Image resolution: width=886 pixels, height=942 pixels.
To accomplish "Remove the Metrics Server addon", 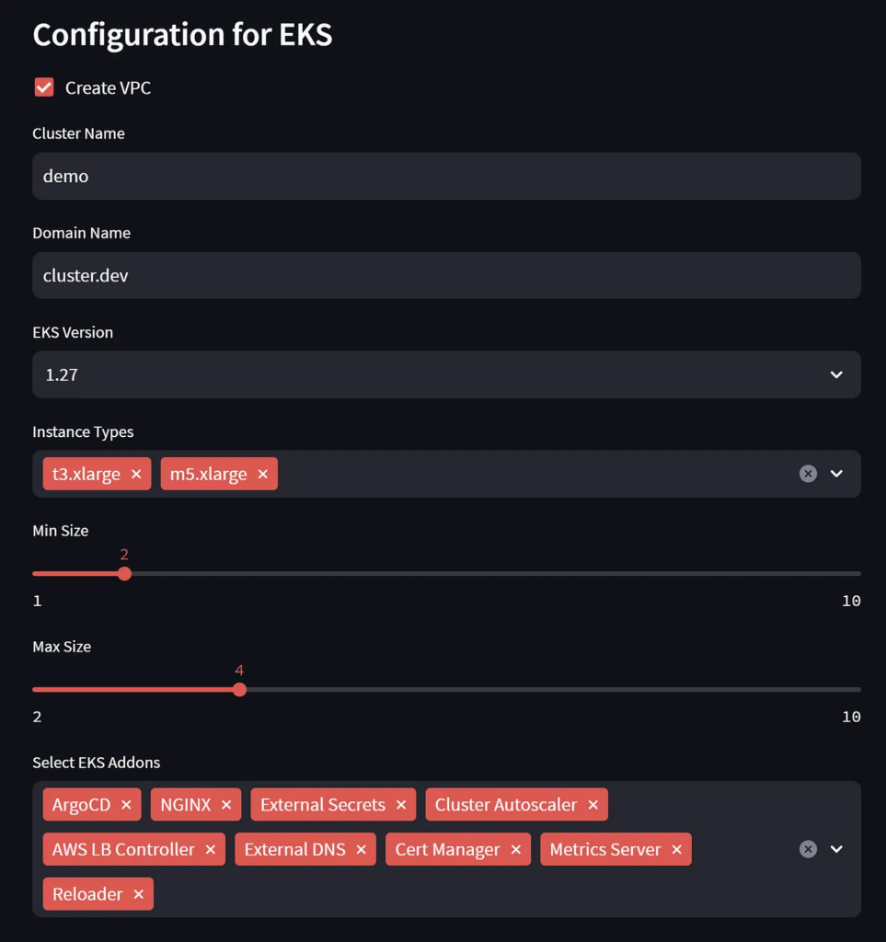I will (676, 850).
